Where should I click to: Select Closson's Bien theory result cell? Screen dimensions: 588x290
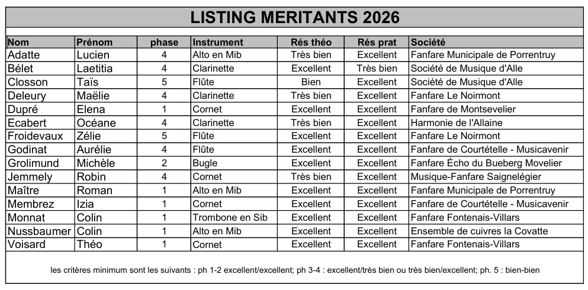[311, 82]
